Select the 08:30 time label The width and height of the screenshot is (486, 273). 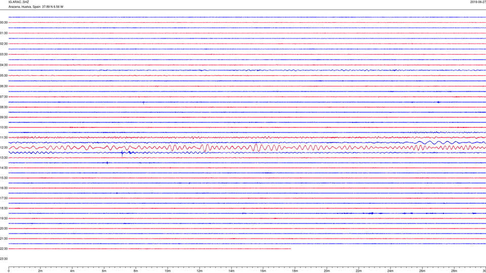pyautogui.click(x=4, y=107)
